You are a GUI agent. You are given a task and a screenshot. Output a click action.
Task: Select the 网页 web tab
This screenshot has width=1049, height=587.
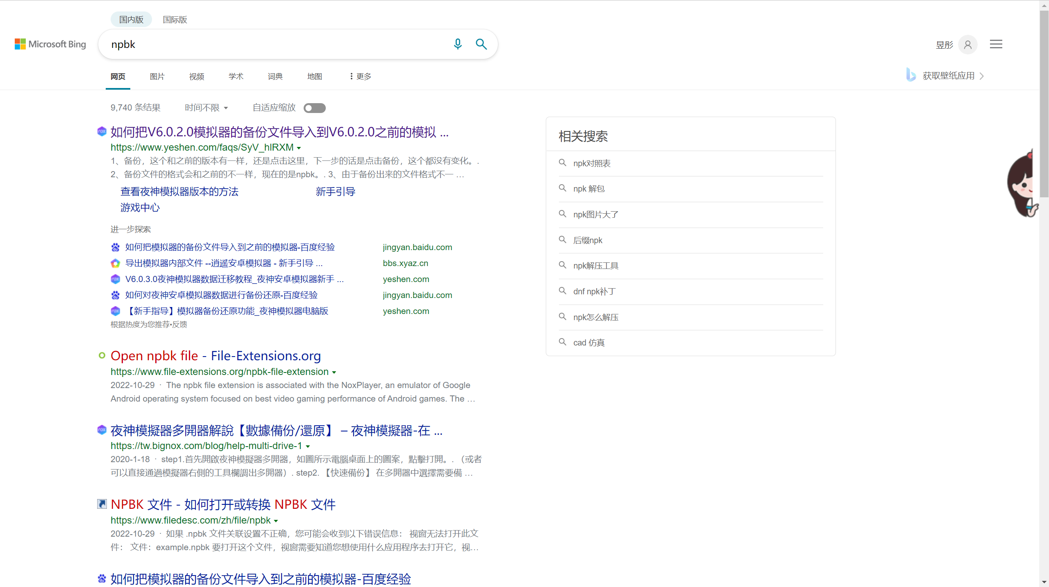coord(118,77)
